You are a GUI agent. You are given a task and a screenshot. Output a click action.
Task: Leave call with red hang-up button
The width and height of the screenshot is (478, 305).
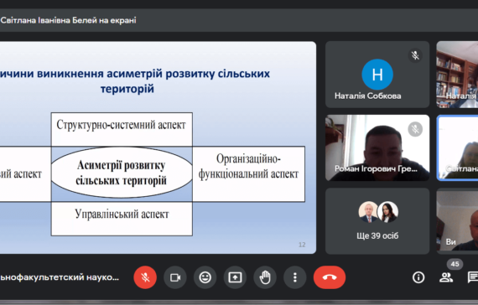point(330,277)
